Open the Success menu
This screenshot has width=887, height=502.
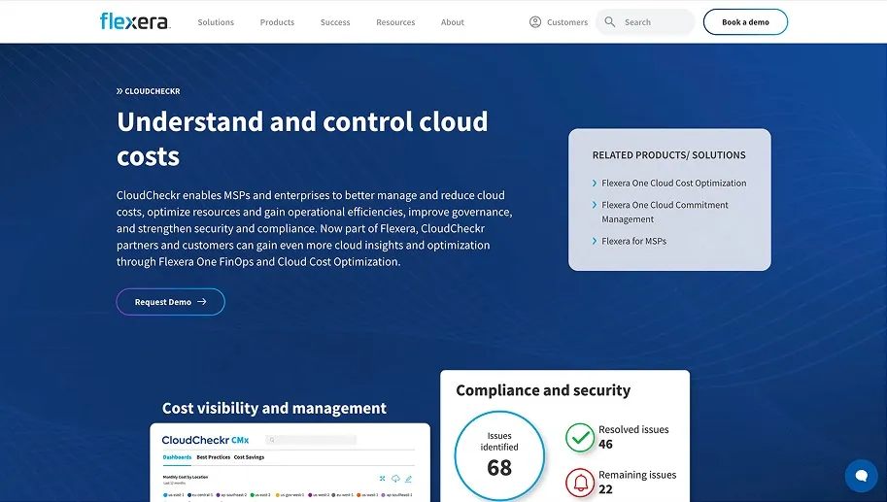[335, 22]
